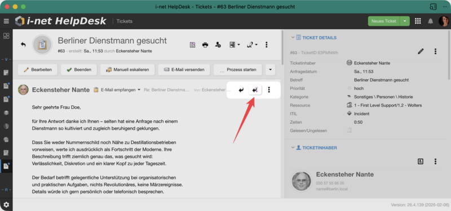The height and width of the screenshot is (211, 451).
Task: Click the Version 26.4.139 text
Action: click(419, 205)
